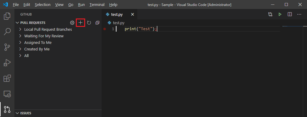Run Python file with green play button
This screenshot has width=307, height=117.
[x=280, y=14]
